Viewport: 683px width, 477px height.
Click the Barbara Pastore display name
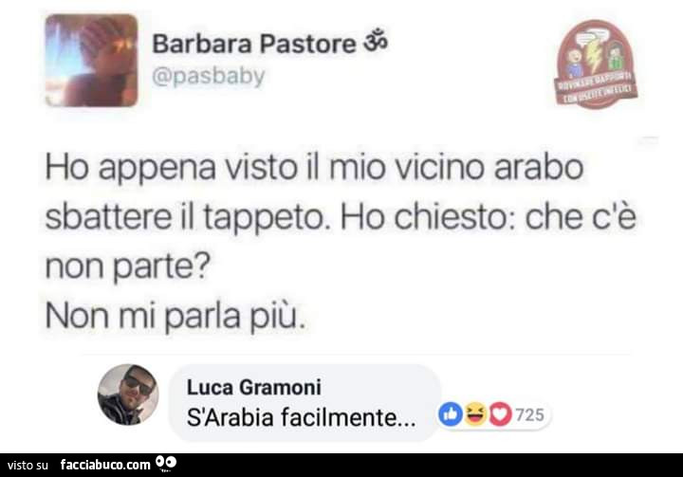pyautogui.click(x=254, y=45)
